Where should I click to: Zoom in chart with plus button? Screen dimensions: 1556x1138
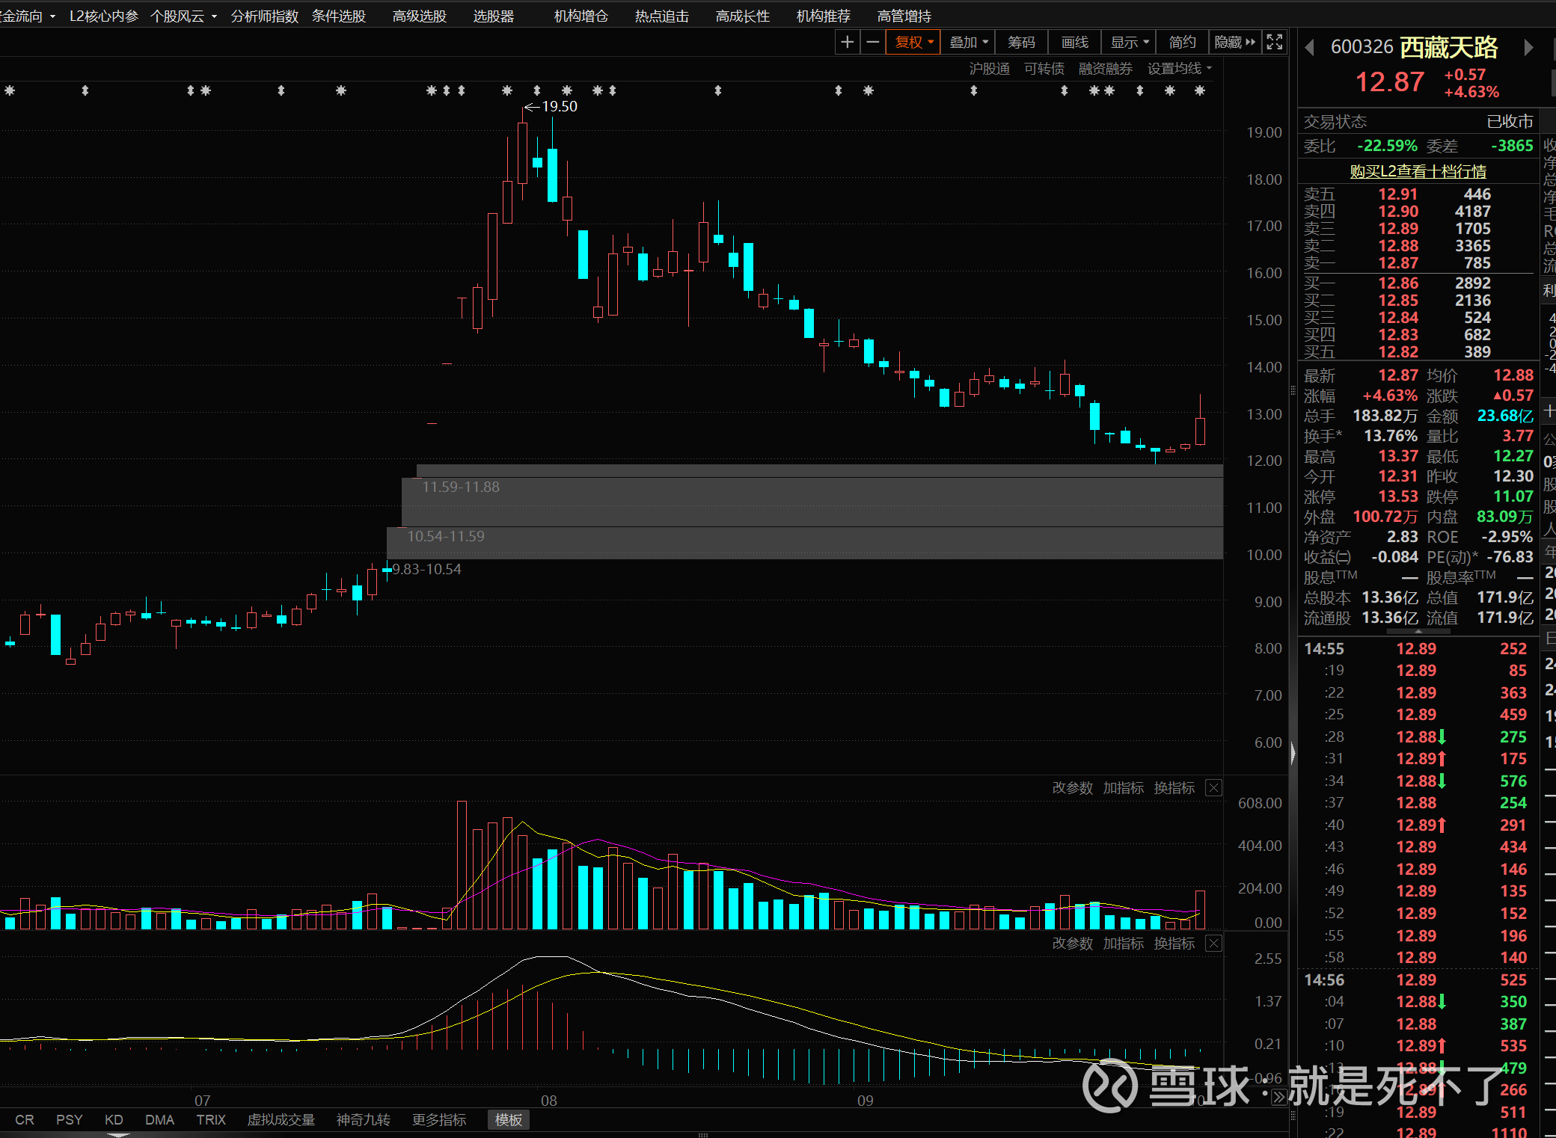point(847,43)
